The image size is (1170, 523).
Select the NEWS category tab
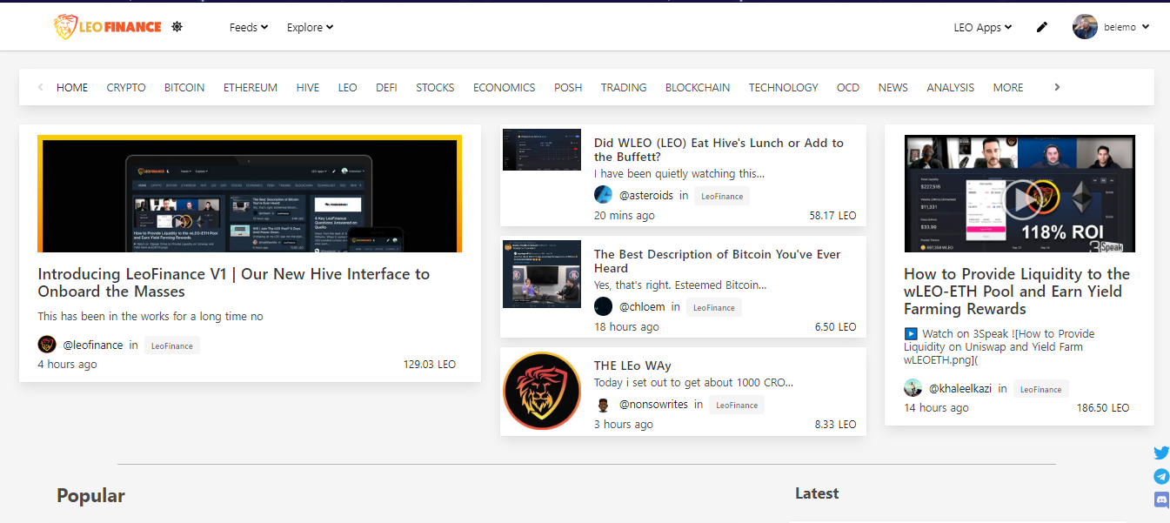(893, 87)
